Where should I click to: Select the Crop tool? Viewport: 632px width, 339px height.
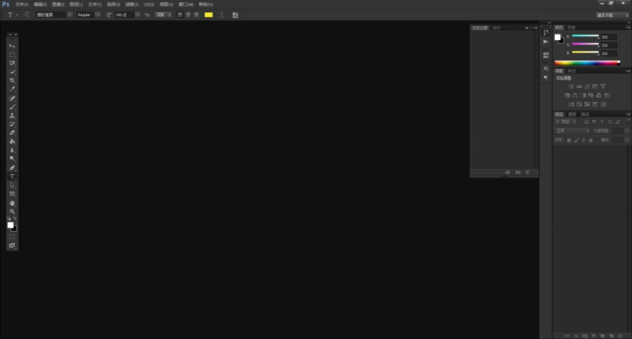point(12,80)
